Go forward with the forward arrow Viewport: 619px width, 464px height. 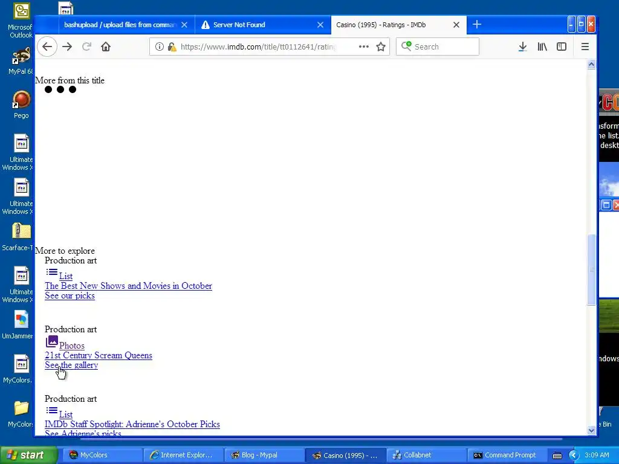(x=67, y=47)
